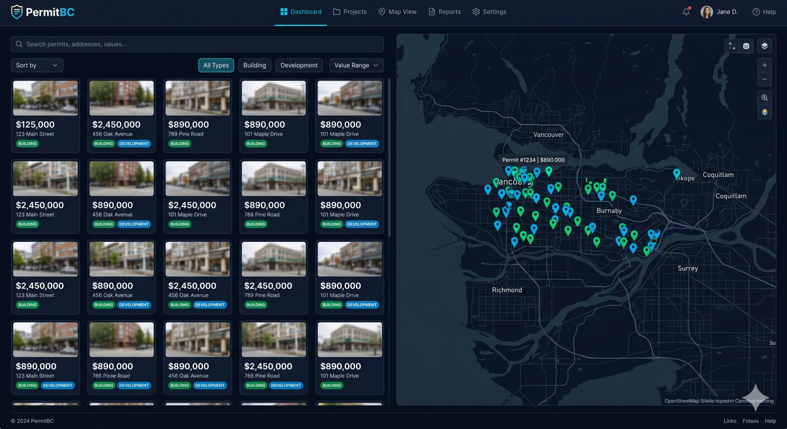Open the Reports tab
The width and height of the screenshot is (787, 429).
[x=445, y=12]
